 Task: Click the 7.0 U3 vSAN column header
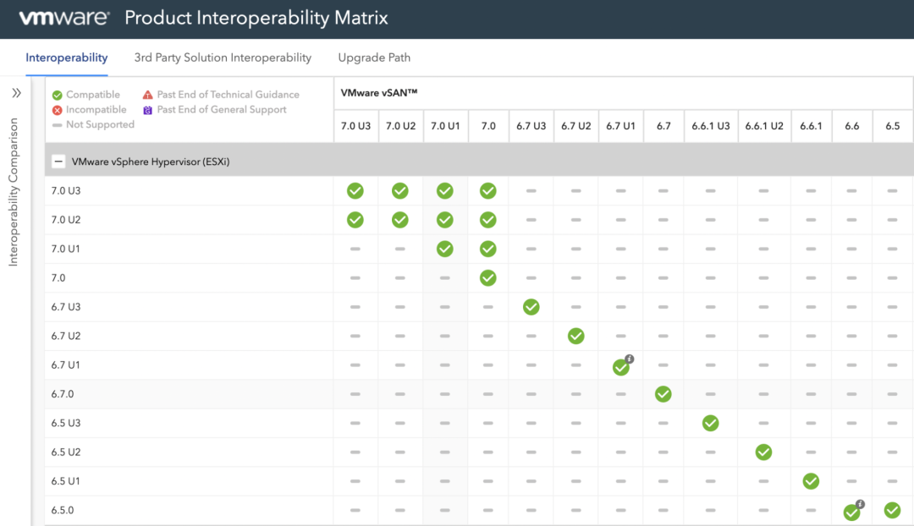point(355,126)
